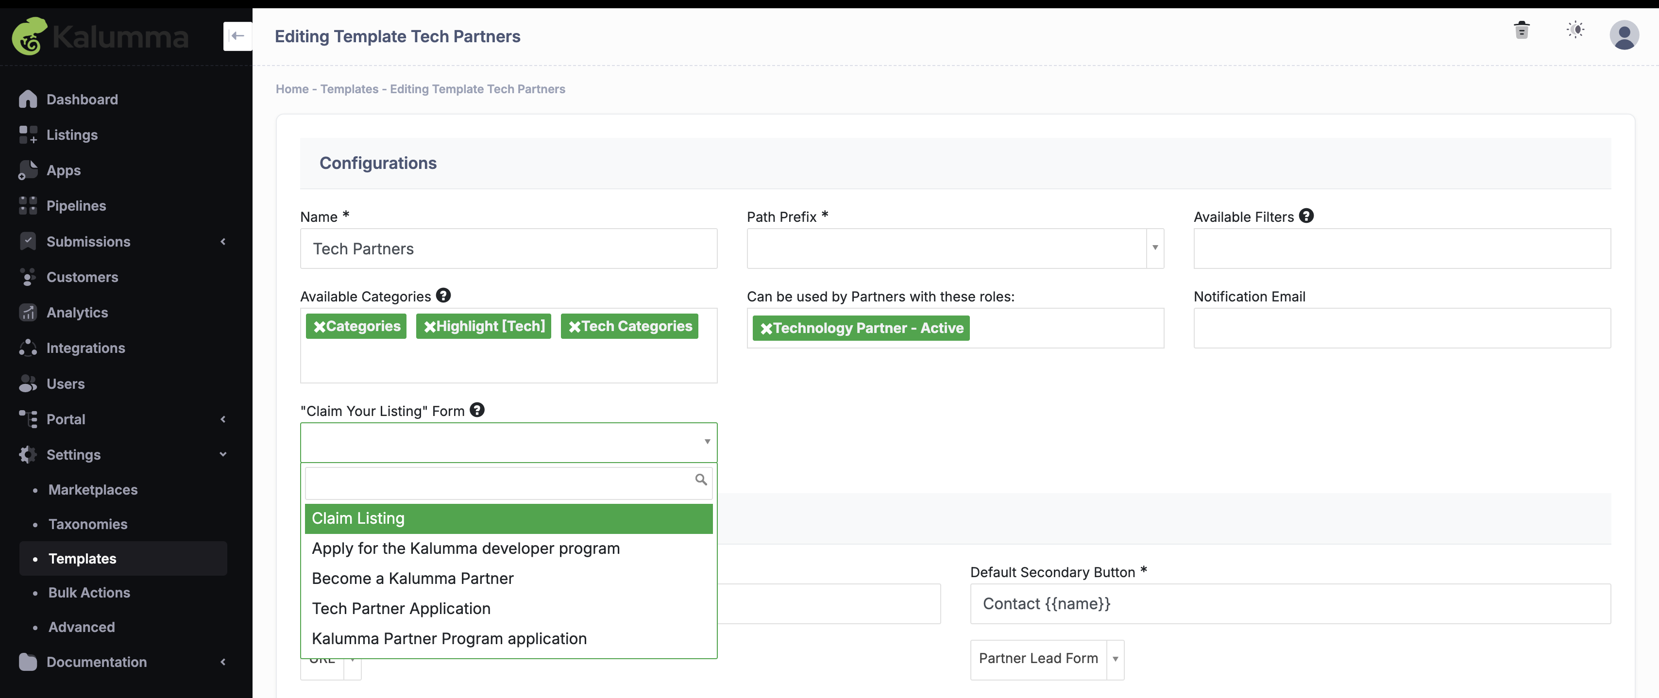Viewport: 1659px width, 698px height.
Task: Collapse the sidebar with arrow button
Action: pos(237,36)
